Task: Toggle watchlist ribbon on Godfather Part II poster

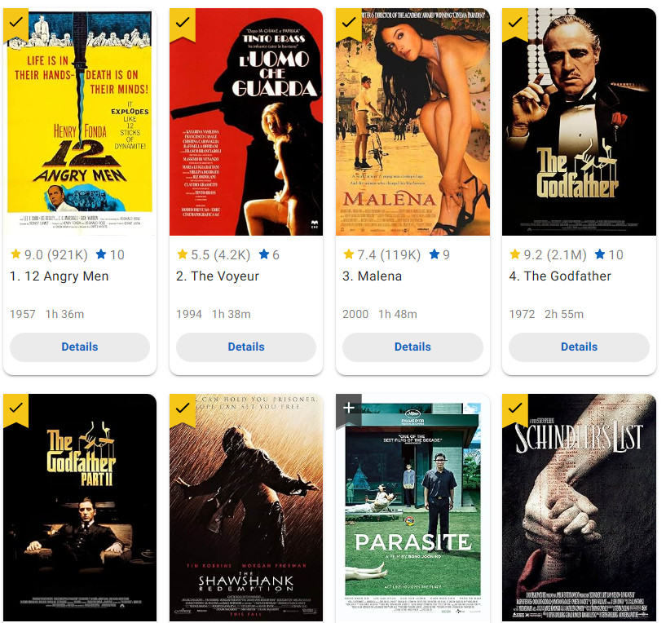Action: [x=15, y=409]
